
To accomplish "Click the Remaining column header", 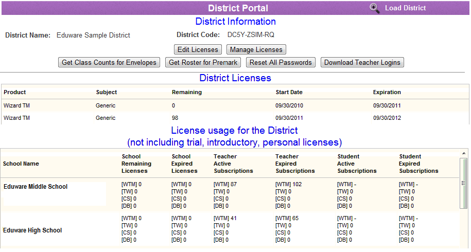I will coord(186,92).
